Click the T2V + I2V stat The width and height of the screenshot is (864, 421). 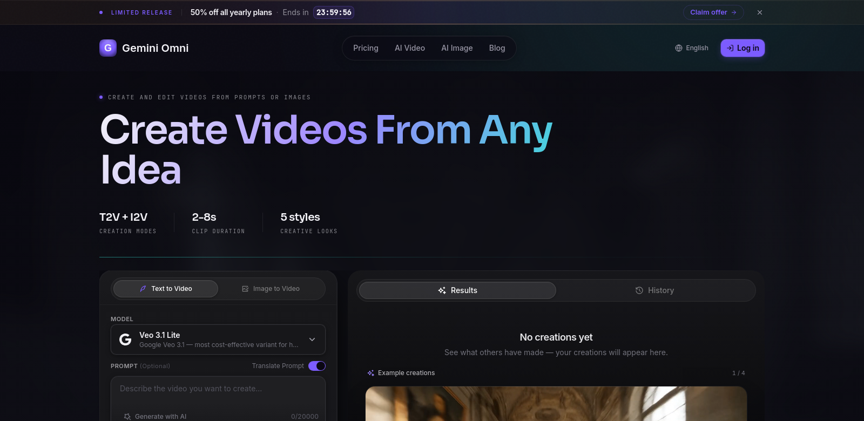[x=127, y=222]
